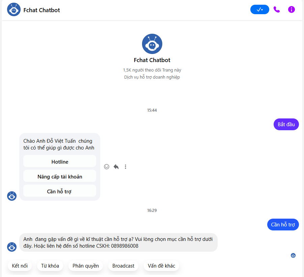Viewport: 304px width, 277px height.
Task: Click the Fchat Chatbot name in the header
Action: pyautogui.click(x=42, y=10)
